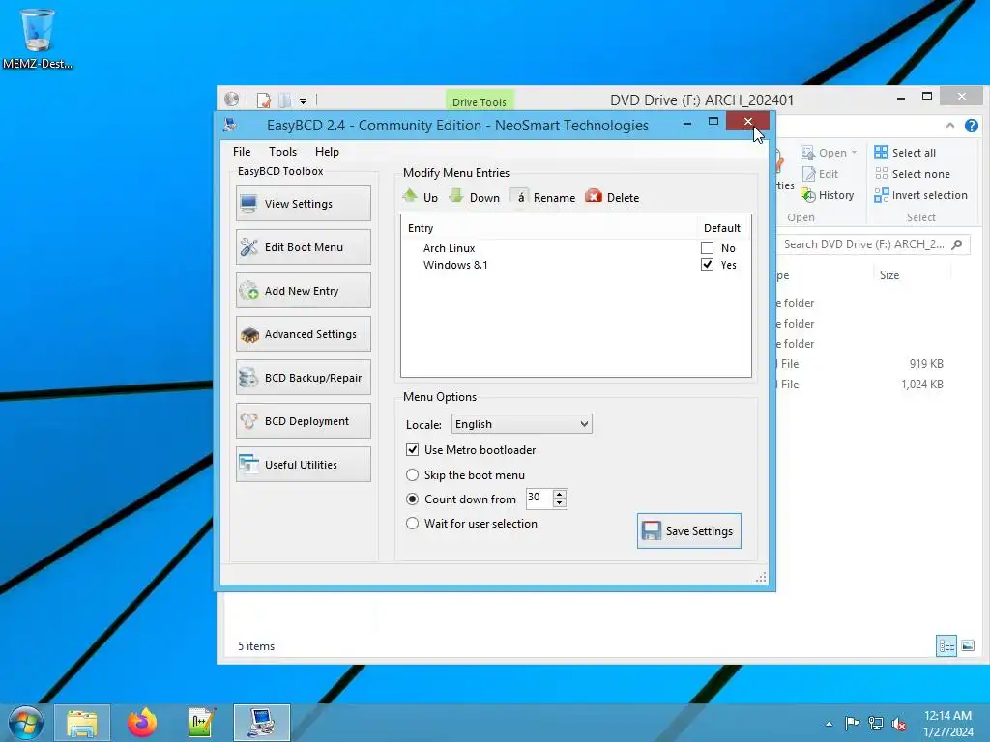Viewport: 990px width, 742px height.
Task: Open Advanced Settings in EasyBCD
Action: [303, 333]
